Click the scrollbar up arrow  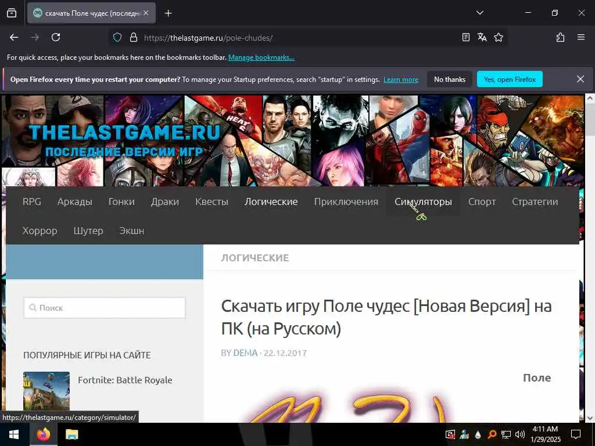[x=590, y=98]
